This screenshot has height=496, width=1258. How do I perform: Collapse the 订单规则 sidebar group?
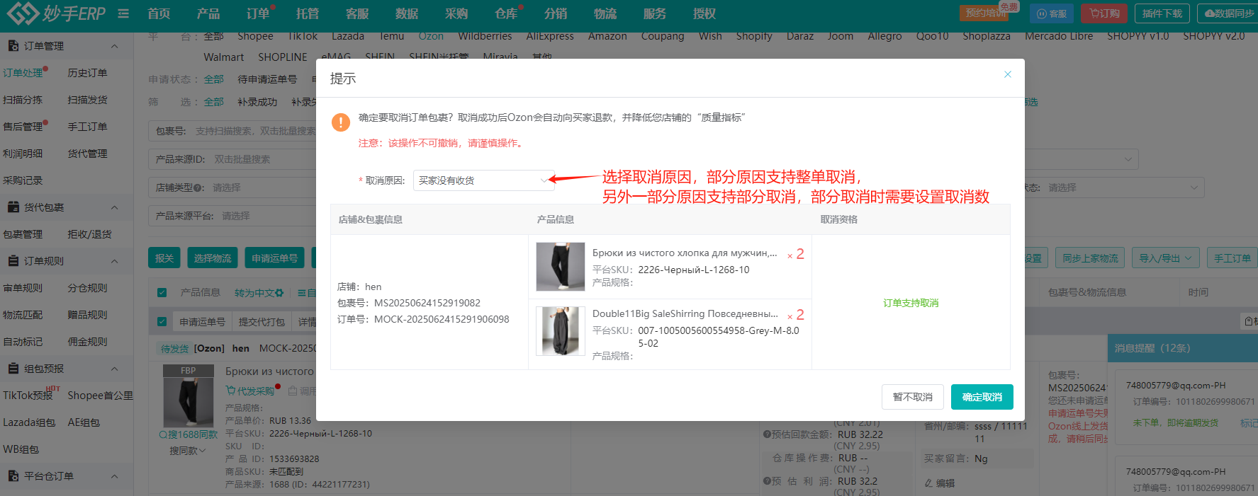coord(114,261)
